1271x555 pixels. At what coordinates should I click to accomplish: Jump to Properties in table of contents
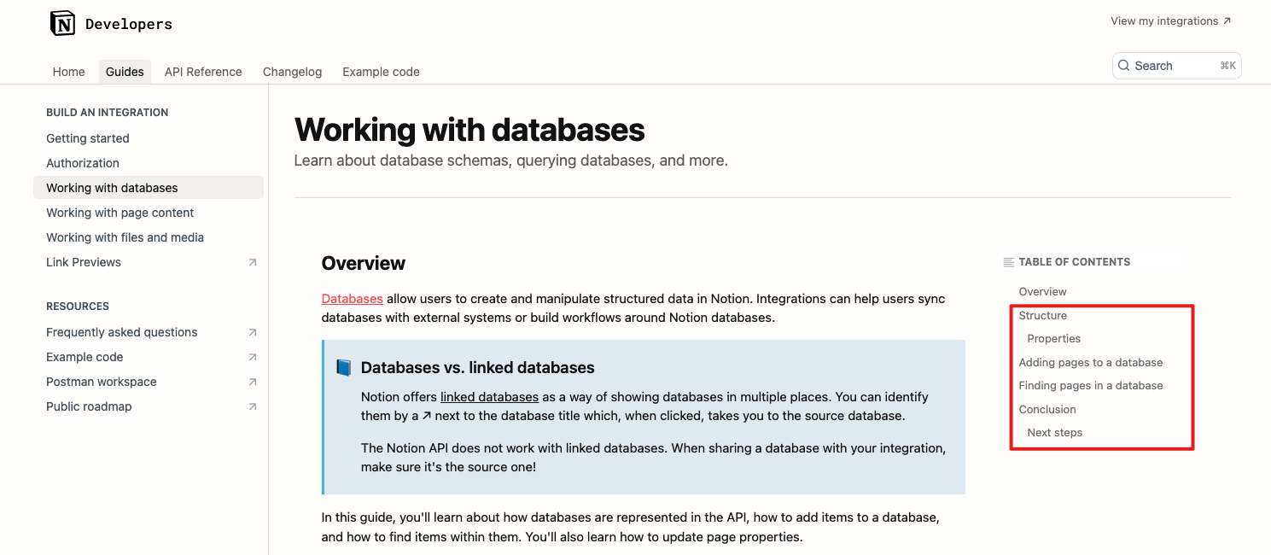click(x=1054, y=339)
